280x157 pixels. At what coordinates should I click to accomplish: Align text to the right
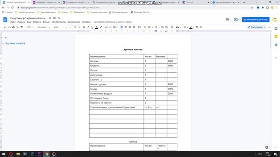click(130, 27)
